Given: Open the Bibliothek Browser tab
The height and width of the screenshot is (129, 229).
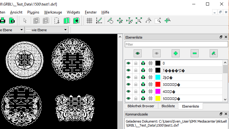Looking at the screenshot, I should [x=141, y=106].
